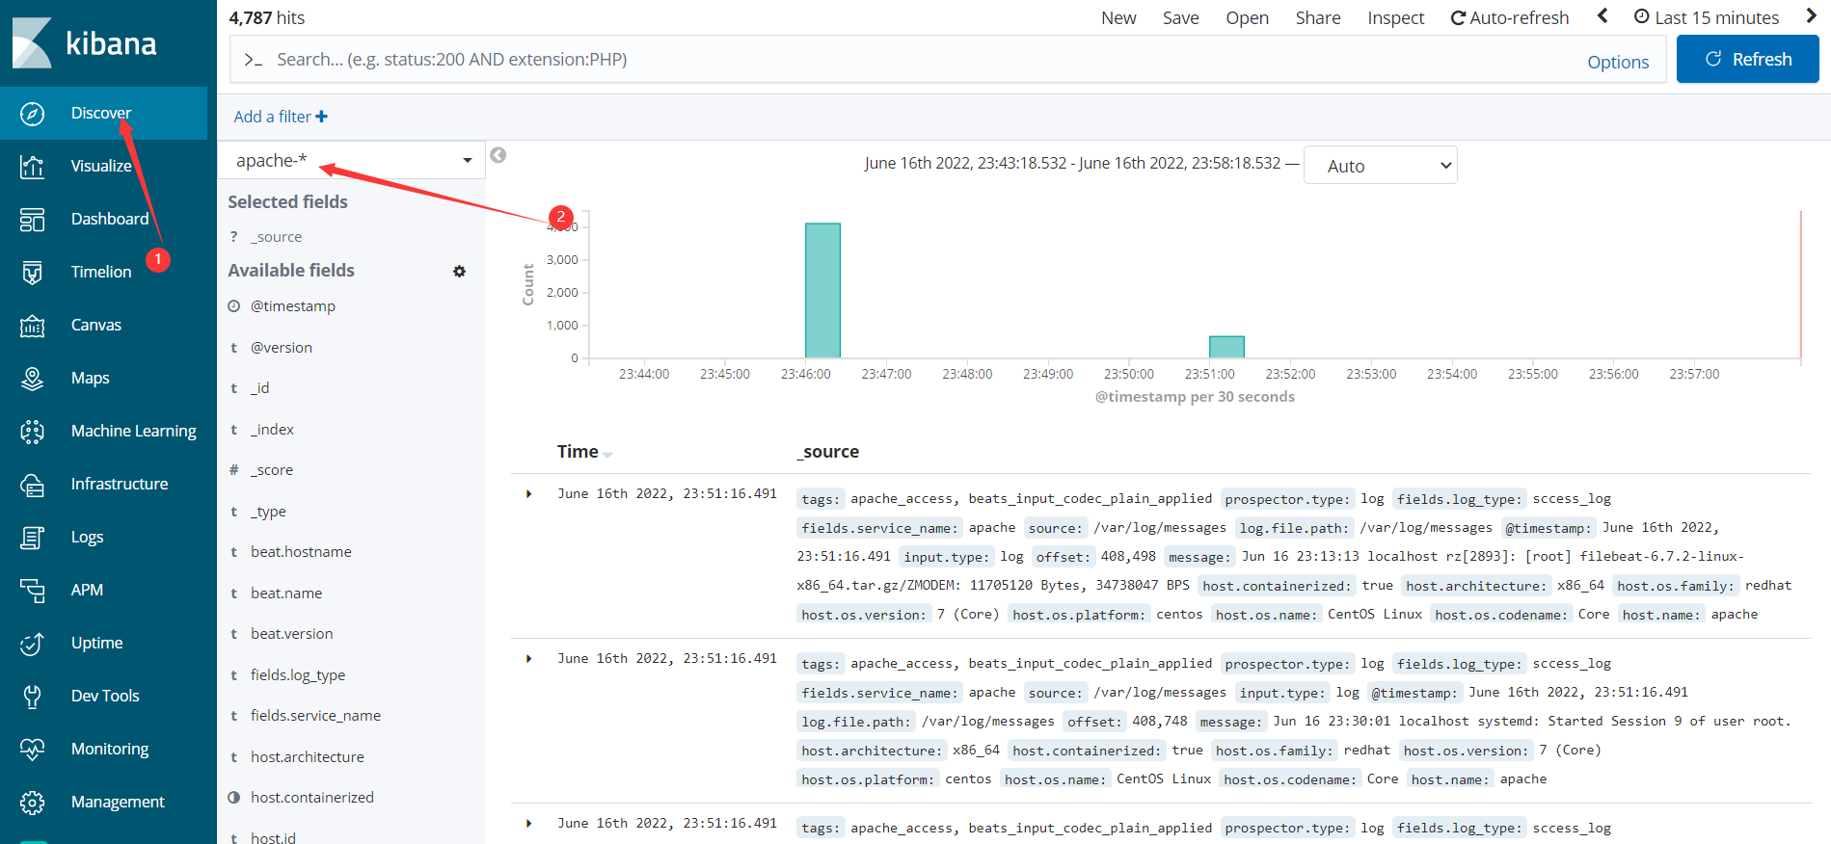Open Maps icon in sidebar

coord(32,379)
